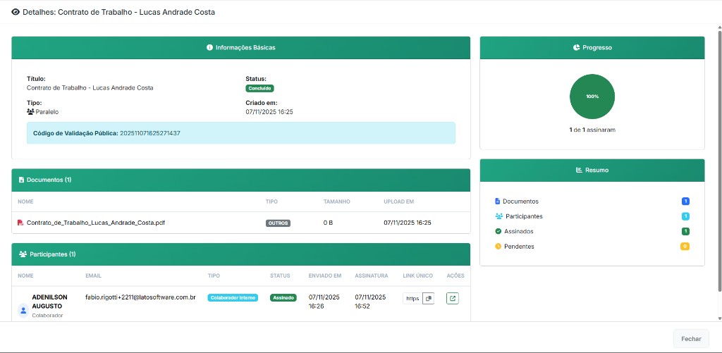Click the blue document icon in Resumo
722x353 pixels.
click(x=497, y=201)
